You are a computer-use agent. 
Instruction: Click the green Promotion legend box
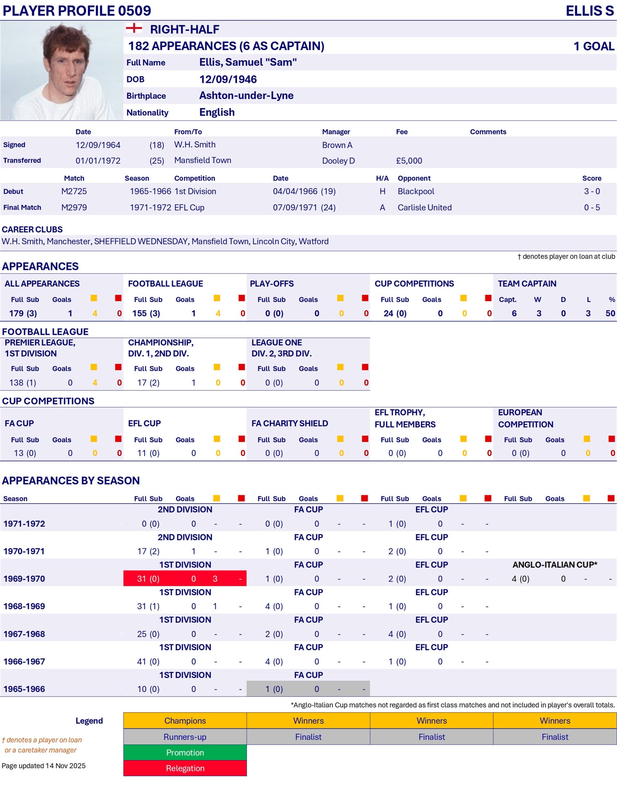click(x=185, y=752)
